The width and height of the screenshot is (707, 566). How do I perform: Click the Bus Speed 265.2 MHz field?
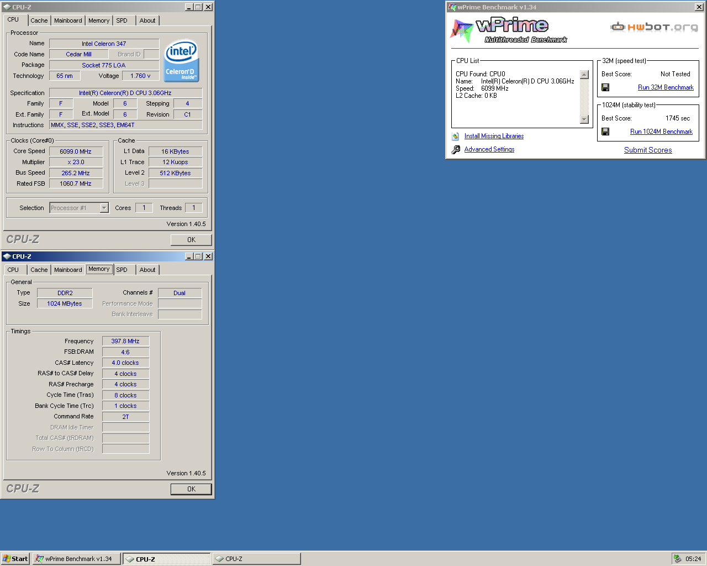pyautogui.click(x=76, y=173)
